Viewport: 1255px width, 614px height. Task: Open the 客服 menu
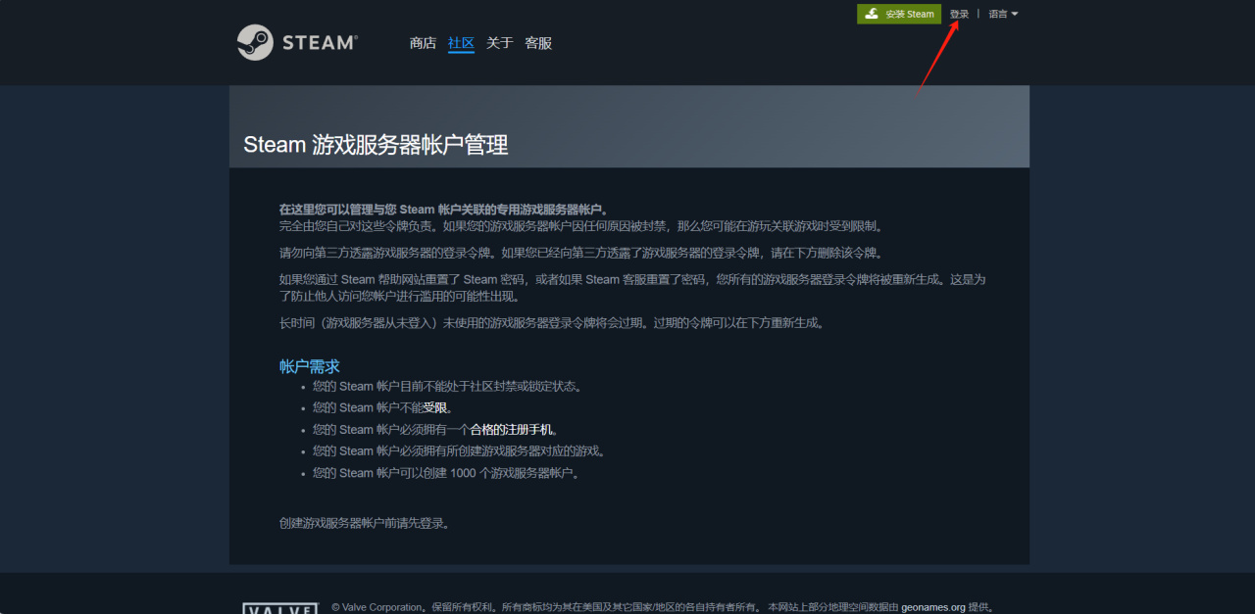tap(538, 43)
